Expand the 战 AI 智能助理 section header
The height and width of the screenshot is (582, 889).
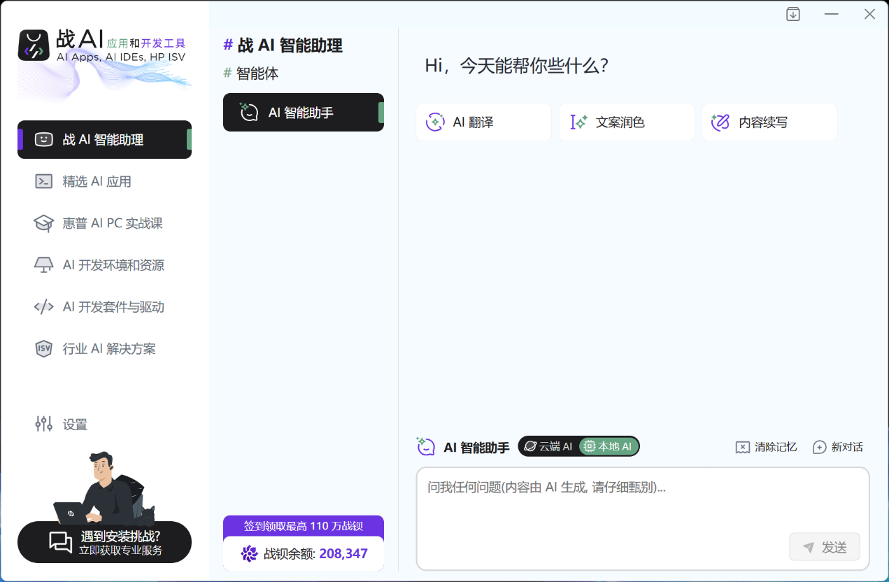tap(283, 45)
